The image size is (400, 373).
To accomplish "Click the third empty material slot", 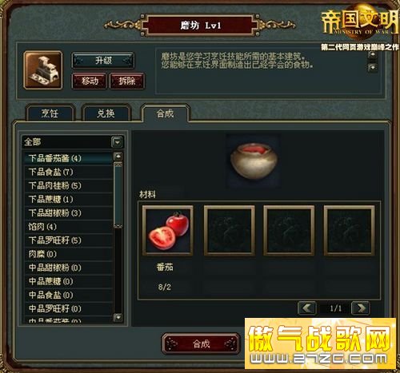I will coord(289,230).
